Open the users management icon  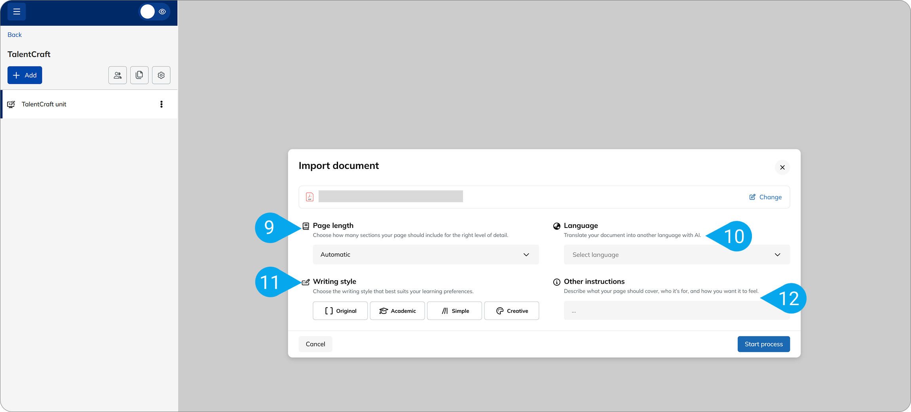[118, 75]
